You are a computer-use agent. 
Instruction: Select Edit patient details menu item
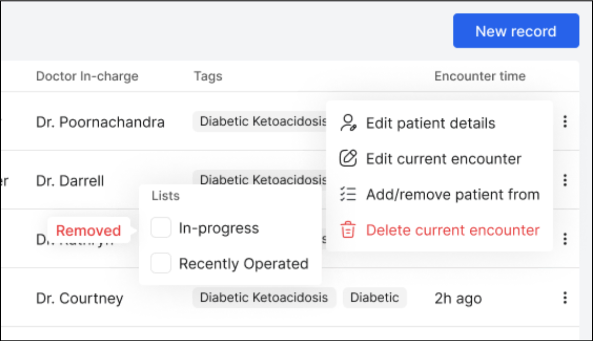430,123
